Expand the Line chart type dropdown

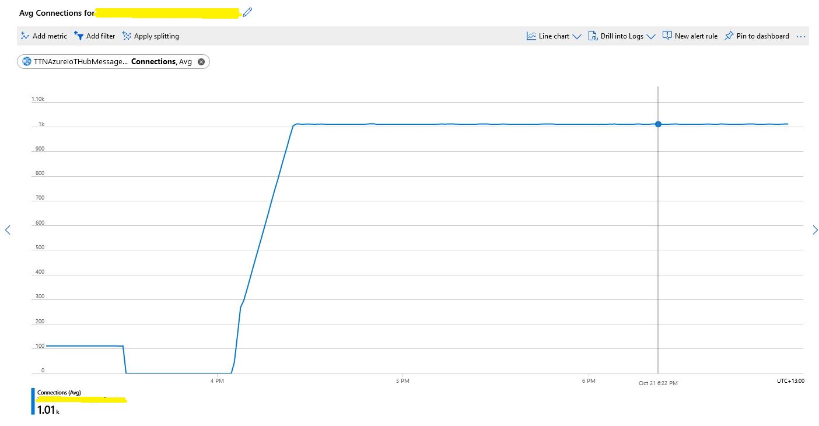[x=554, y=36]
